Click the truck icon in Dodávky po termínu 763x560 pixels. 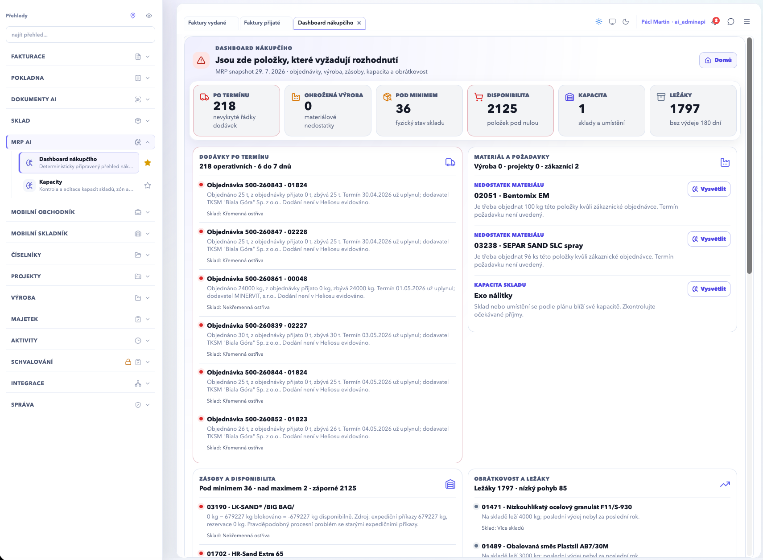[450, 162]
